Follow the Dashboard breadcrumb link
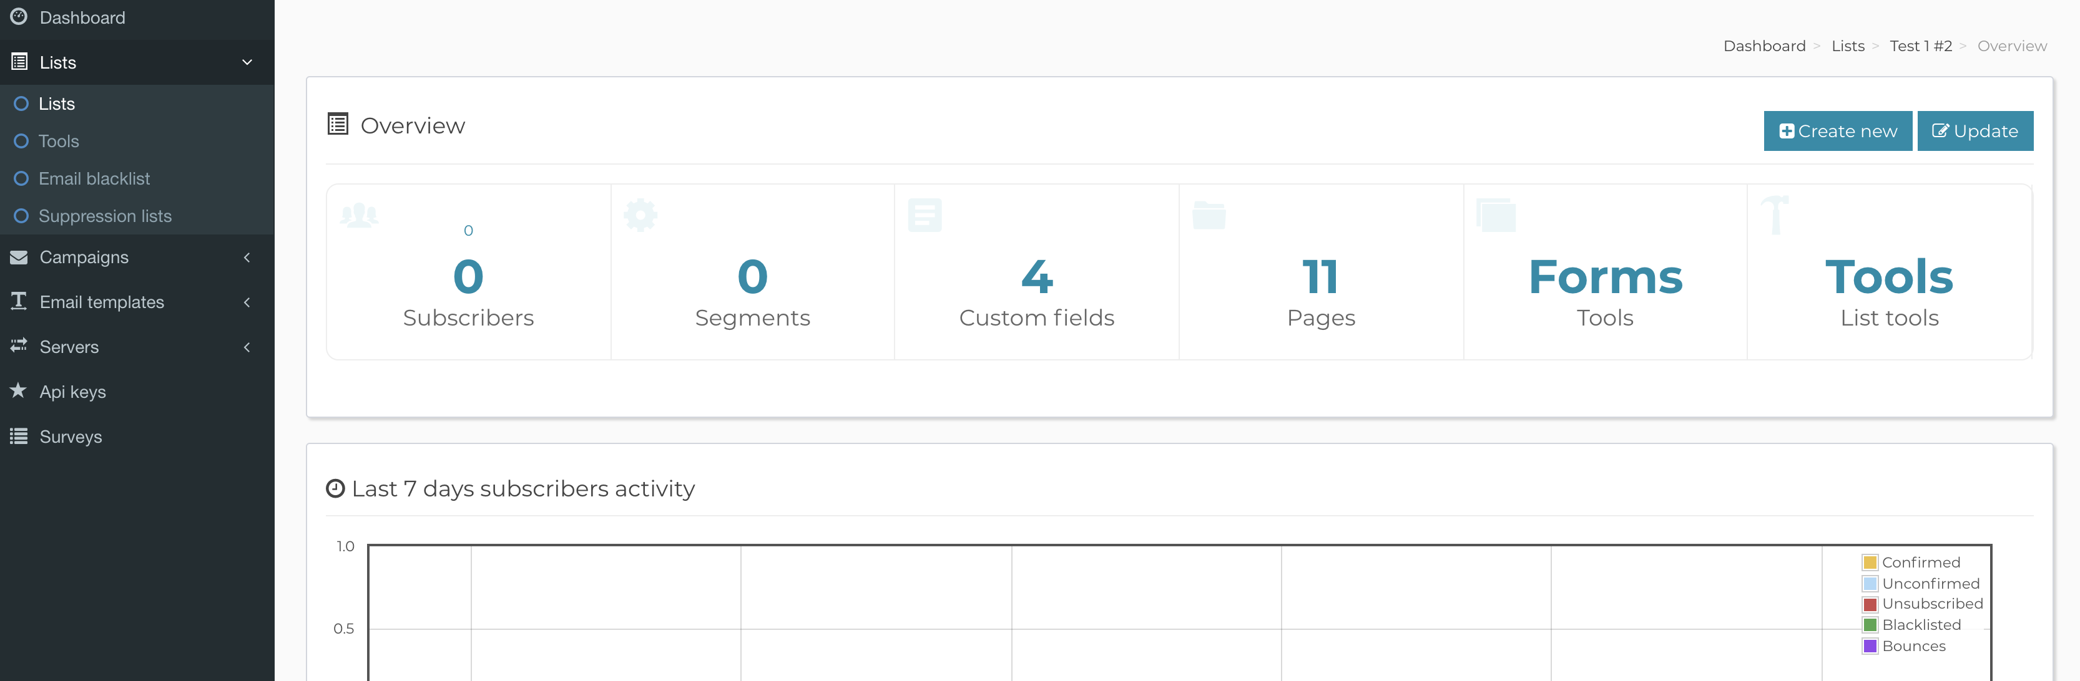The image size is (2080, 681). coord(1764,46)
